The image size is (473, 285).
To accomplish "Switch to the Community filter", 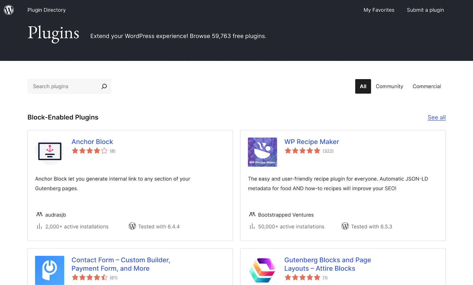I will [389, 86].
